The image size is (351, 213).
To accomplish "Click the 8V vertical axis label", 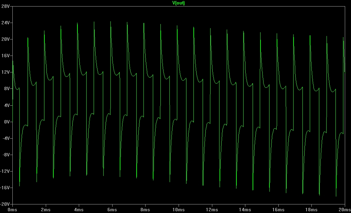I will click(x=7, y=89).
